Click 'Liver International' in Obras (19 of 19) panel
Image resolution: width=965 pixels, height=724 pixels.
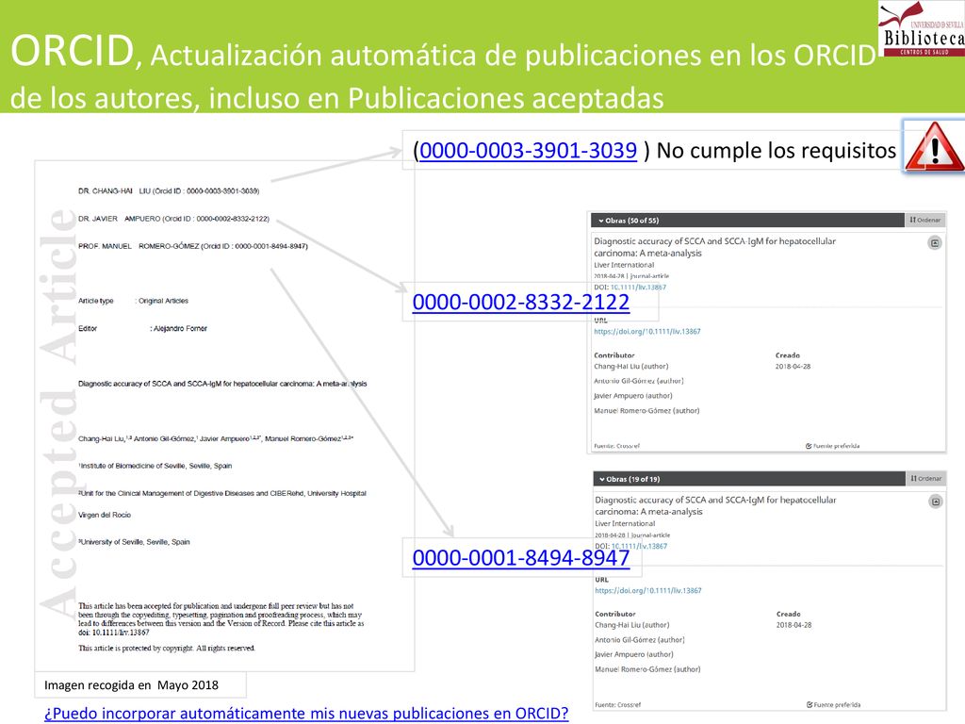[x=625, y=523]
